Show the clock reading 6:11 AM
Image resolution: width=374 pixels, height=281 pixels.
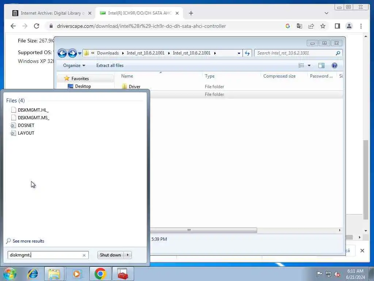355,271
